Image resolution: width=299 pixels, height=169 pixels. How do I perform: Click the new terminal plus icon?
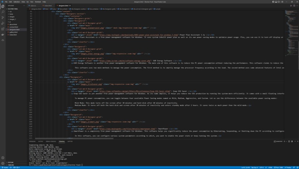pyautogui.click(x=284, y=141)
